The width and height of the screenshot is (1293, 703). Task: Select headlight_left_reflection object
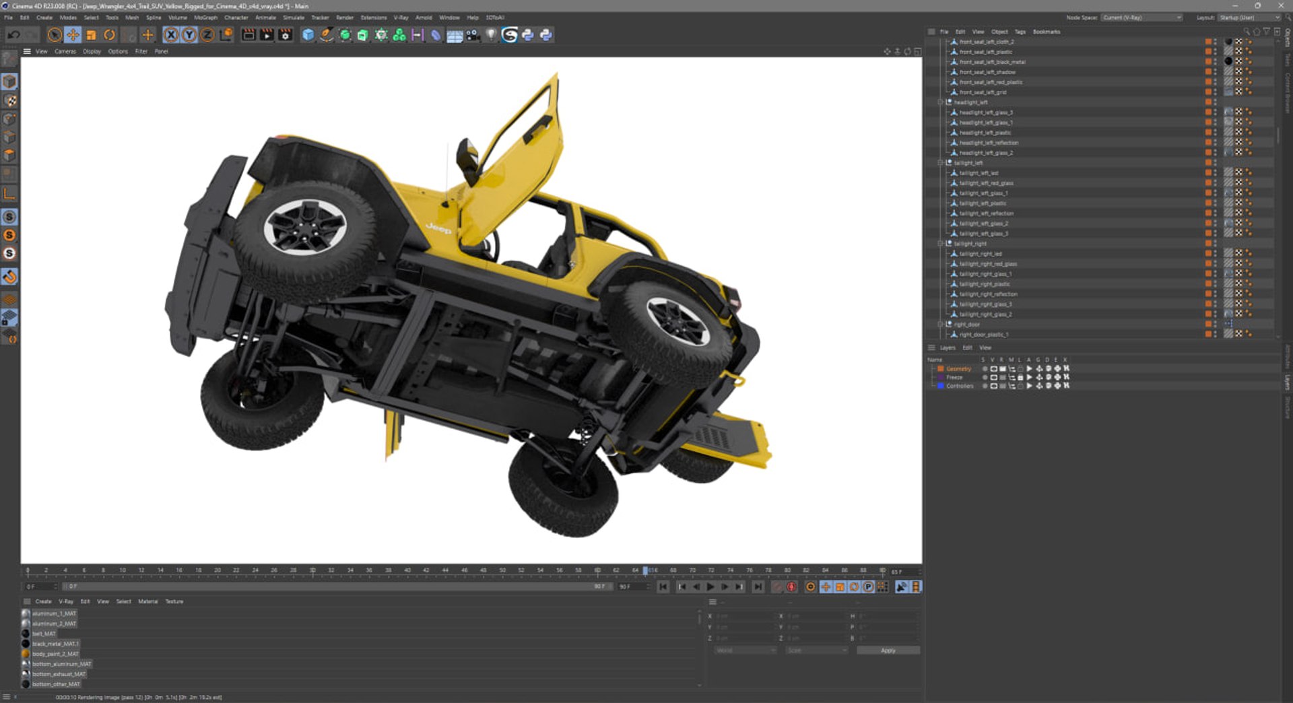point(989,143)
